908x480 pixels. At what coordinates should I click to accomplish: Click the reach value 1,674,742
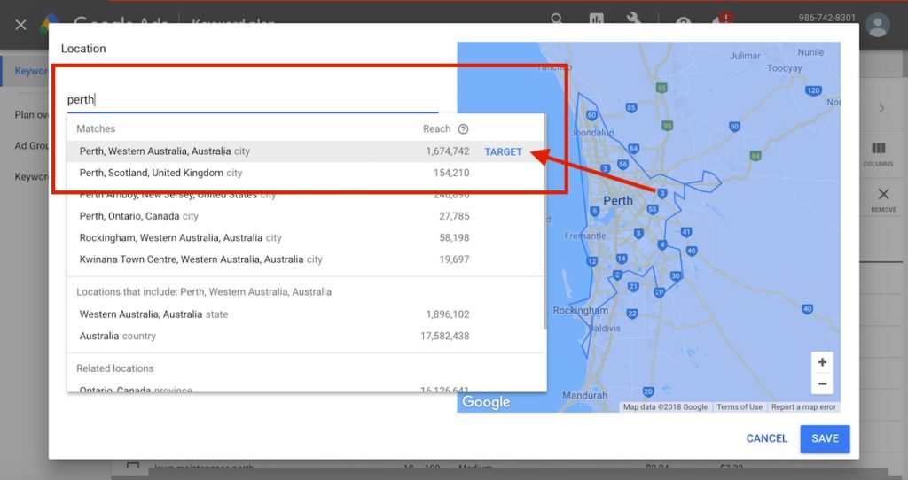tap(448, 151)
